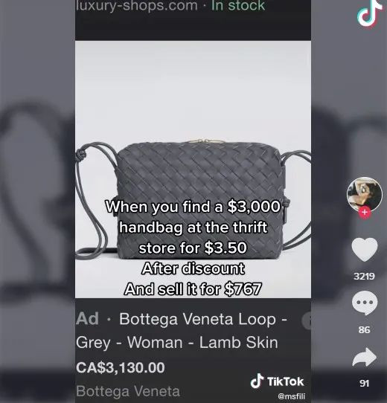The width and height of the screenshot is (387, 403).
Task: Click the green In stock label
Action: click(x=238, y=6)
